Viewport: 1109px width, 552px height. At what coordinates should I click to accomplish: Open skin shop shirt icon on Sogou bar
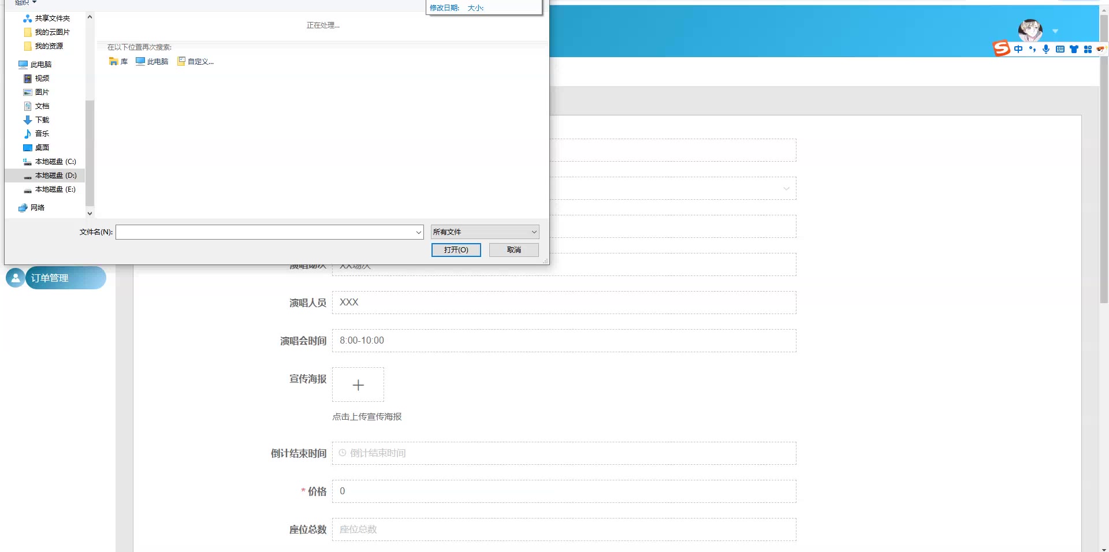pyautogui.click(x=1074, y=49)
